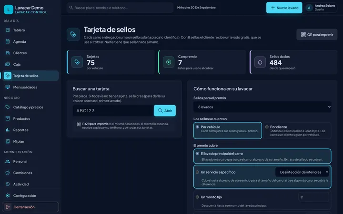Click Cerrar sesión button
This screenshot has height=214, width=343.
pyautogui.click(x=30, y=207)
